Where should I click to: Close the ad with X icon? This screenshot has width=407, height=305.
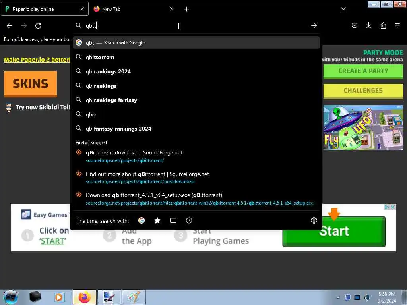point(393,207)
